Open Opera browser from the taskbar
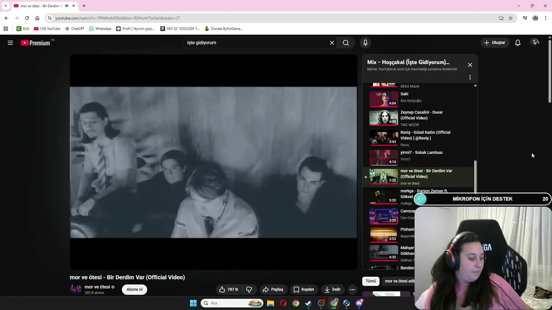This screenshot has width=552, height=310. pyautogui.click(x=283, y=303)
